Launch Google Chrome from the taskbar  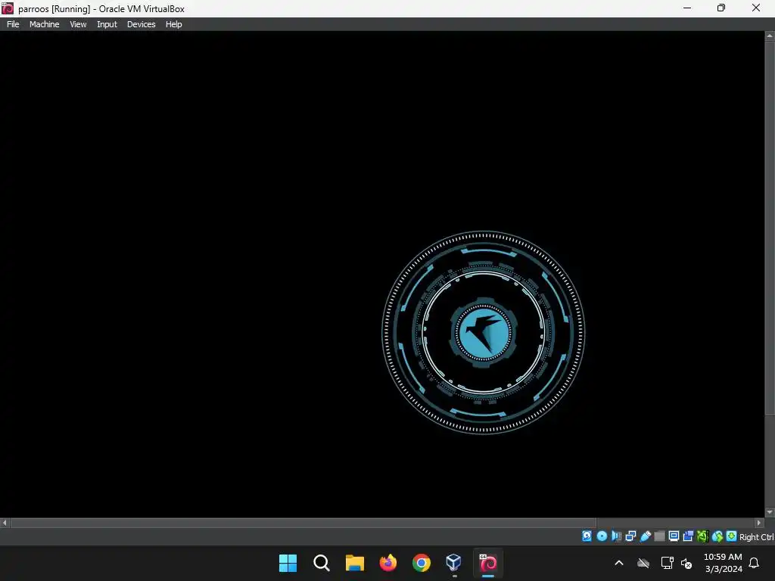click(421, 563)
